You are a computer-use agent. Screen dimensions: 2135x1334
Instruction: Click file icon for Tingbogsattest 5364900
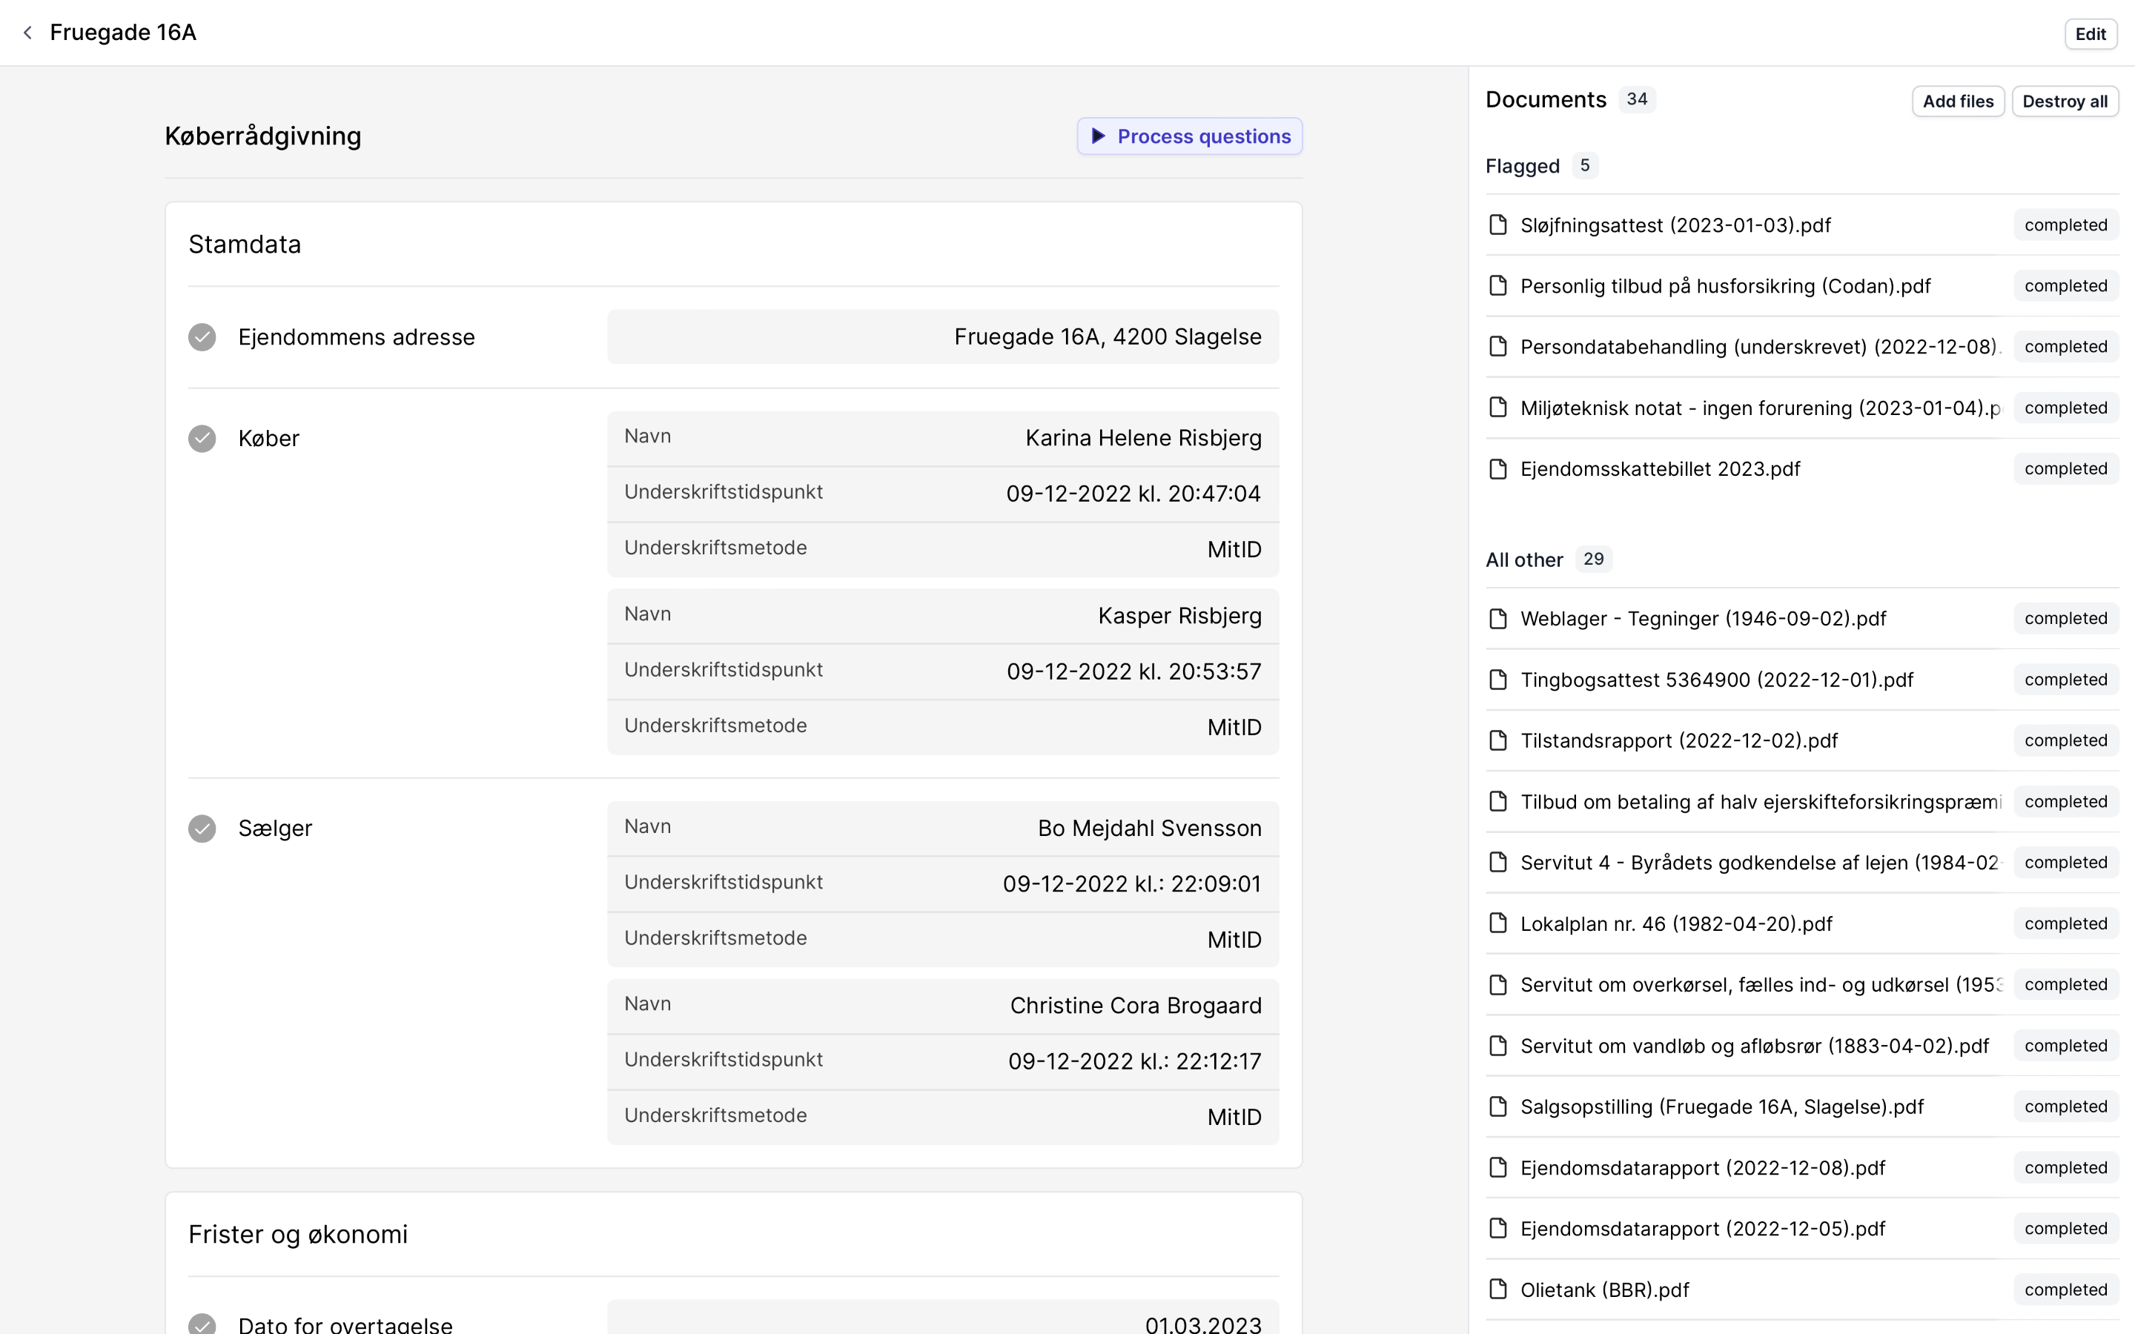(x=1497, y=680)
